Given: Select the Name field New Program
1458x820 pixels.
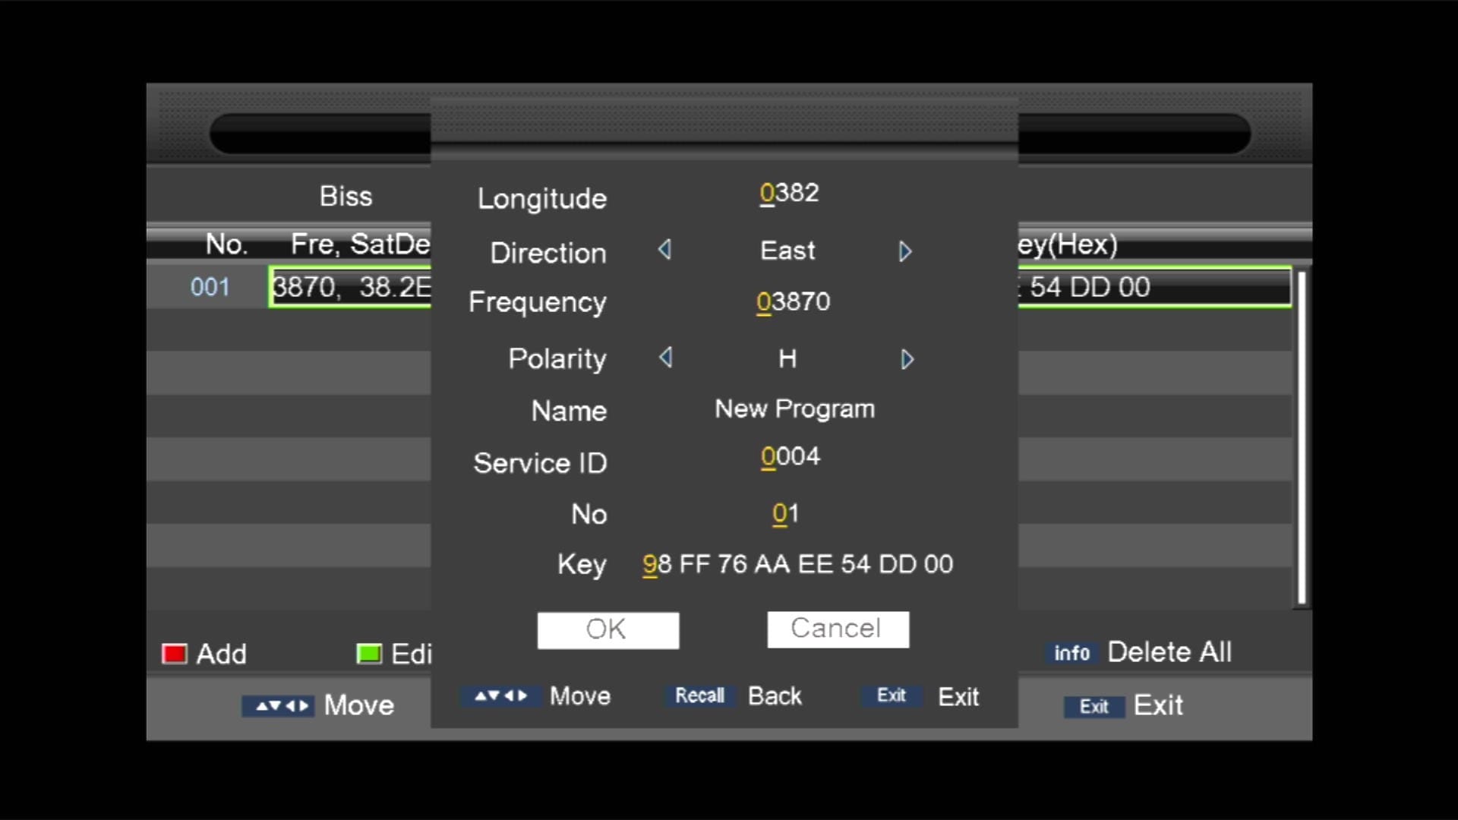Looking at the screenshot, I should (x=794, y=409).
